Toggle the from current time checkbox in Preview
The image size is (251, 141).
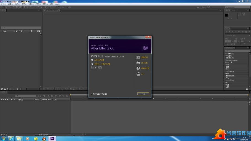226,44
